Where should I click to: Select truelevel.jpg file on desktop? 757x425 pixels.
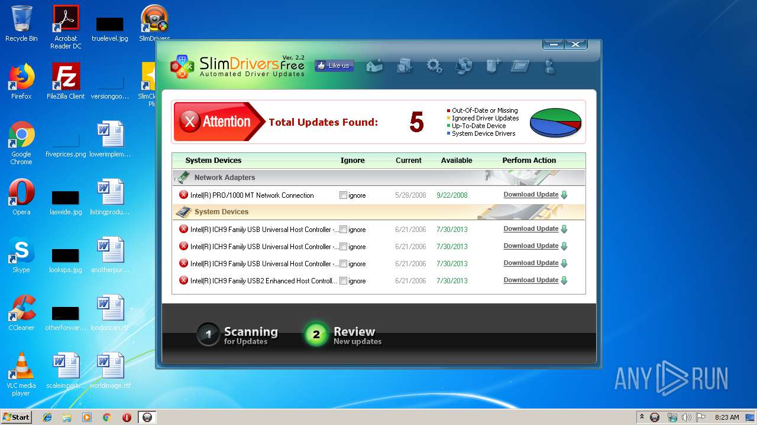pyautogui.click(x=110, y=28)
